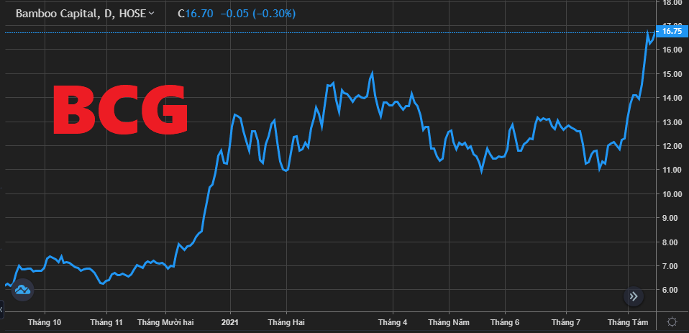The width and height of the screenshot is (689, 333).
Task: Click the cloud chart logo icon
Action: [22, 290]
